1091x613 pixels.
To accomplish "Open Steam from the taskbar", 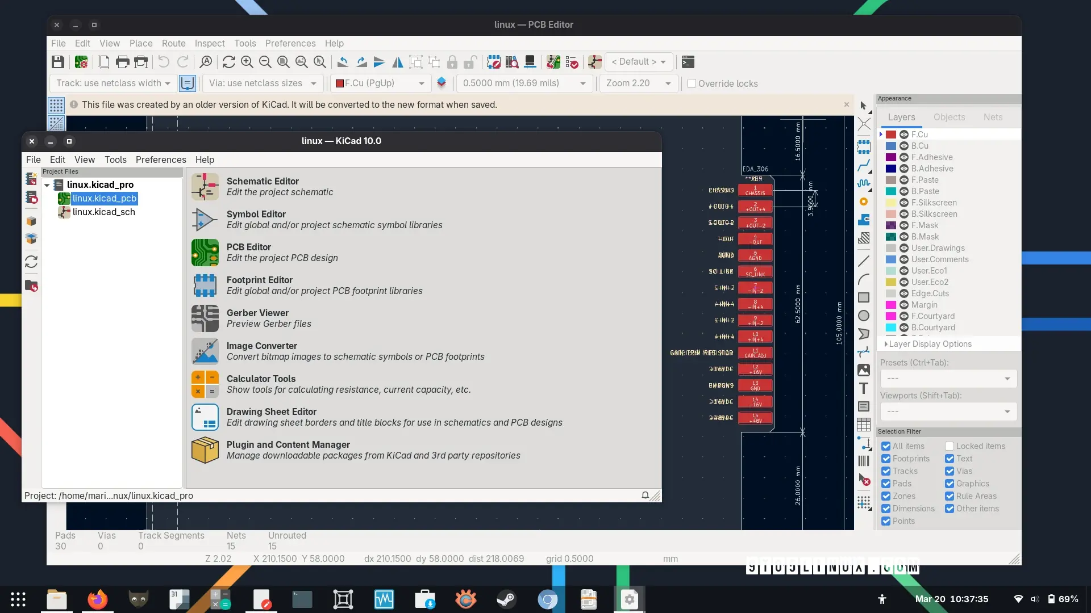I will coord(506,599).
